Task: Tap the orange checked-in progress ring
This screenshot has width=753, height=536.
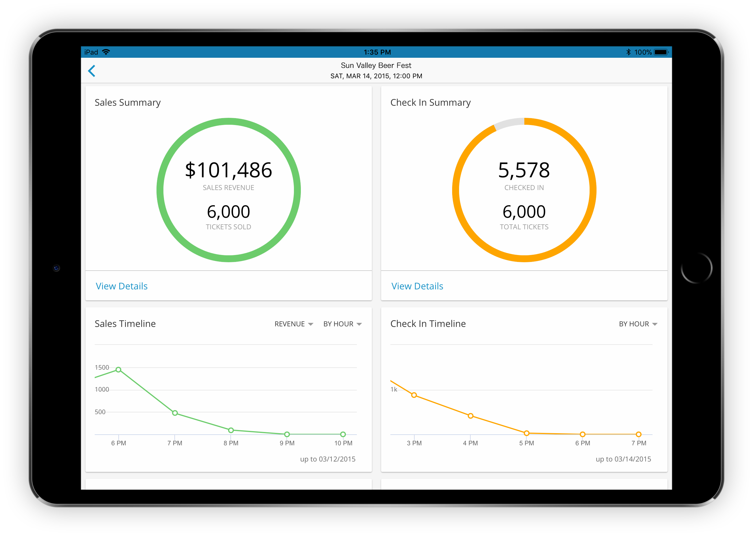Action: [x=593, y=190]
